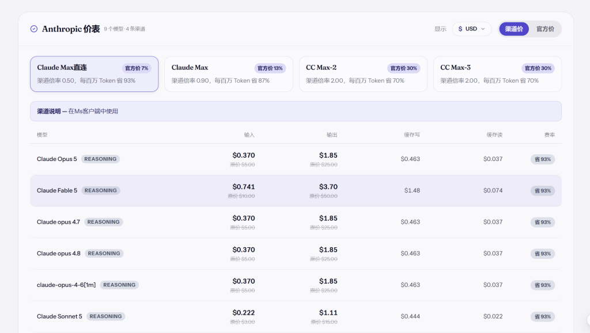
Task: Select the Claude Opus 5 model name
Action: 57,159
